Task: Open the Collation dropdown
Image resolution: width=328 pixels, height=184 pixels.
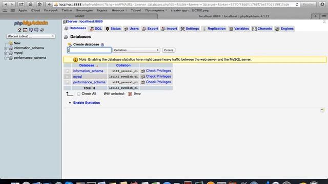Action: point(136,50)
